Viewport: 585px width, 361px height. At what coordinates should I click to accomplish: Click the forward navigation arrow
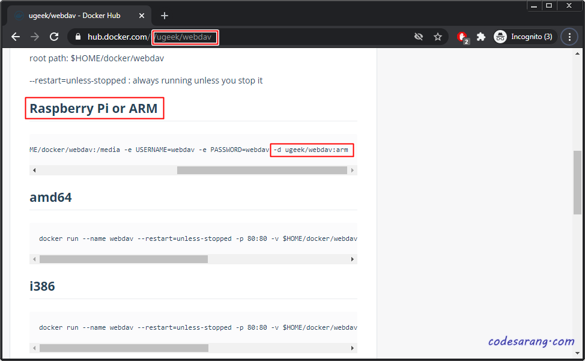click(x=35, y=37)
